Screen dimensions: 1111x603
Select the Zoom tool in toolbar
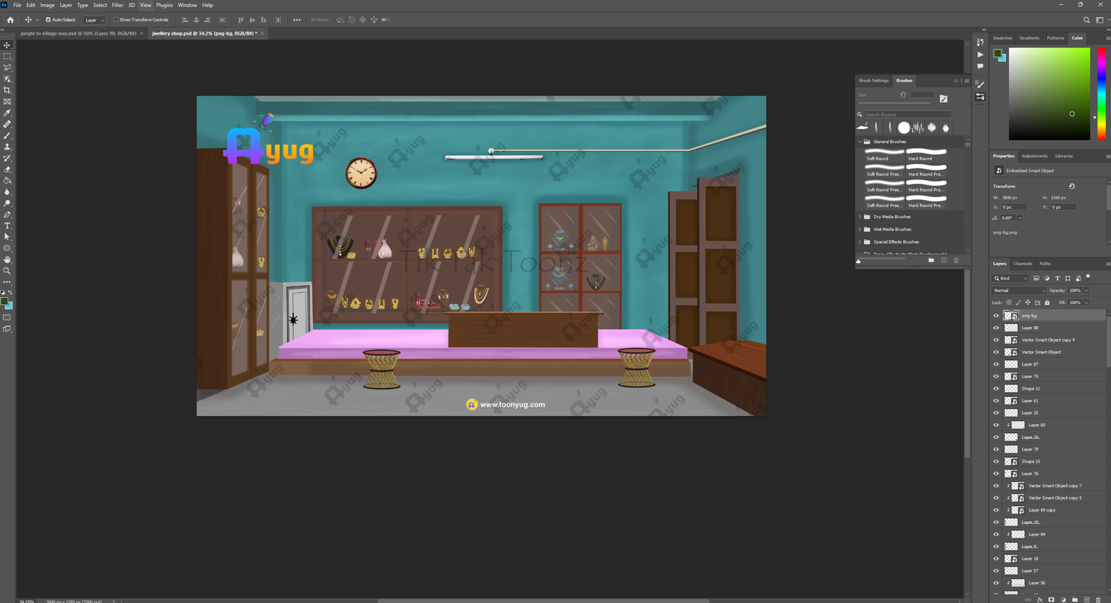[8, 271]
